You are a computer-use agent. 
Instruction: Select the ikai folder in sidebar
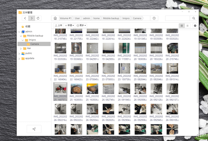pyautogui.click(x=29, y=48)
